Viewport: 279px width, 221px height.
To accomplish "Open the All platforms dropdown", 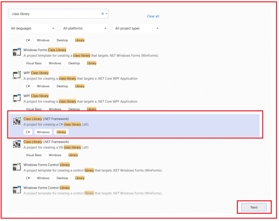I will coord(85,28).
